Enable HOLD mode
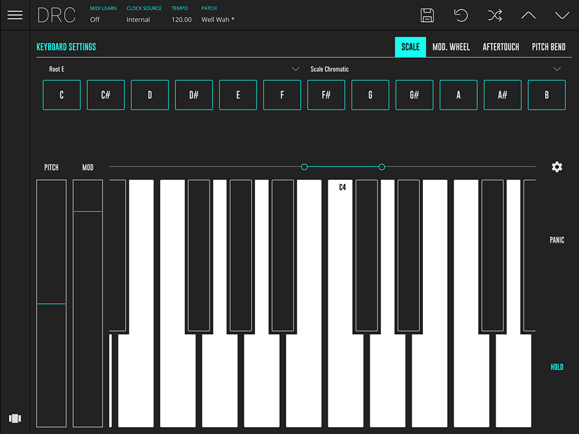The height and width of the screenshot is (434, 579). point(556,367)
